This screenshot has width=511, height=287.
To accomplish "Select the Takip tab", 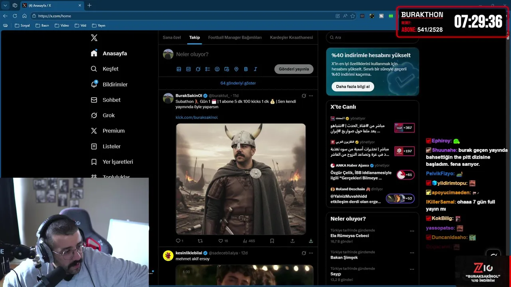I will tap(194, 37).
